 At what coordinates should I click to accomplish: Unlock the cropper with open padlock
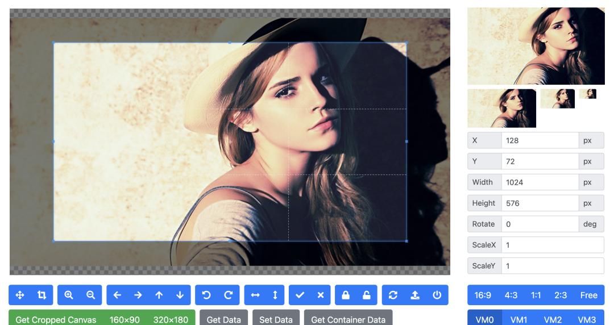coord(367,295)
